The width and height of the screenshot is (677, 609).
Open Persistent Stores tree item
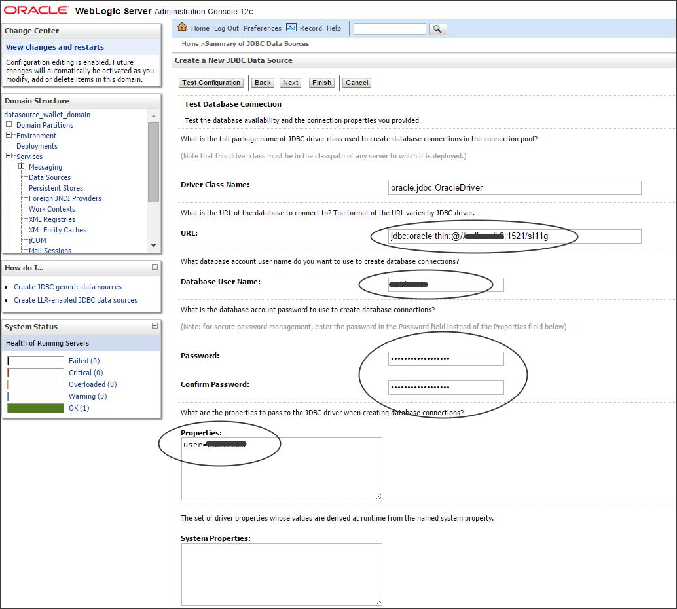pos(56,188)
